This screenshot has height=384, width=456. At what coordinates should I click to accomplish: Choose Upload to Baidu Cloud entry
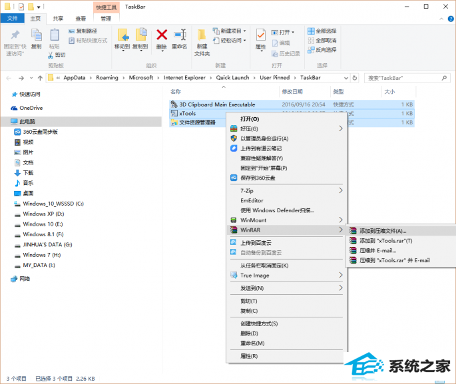pos(287,243)
